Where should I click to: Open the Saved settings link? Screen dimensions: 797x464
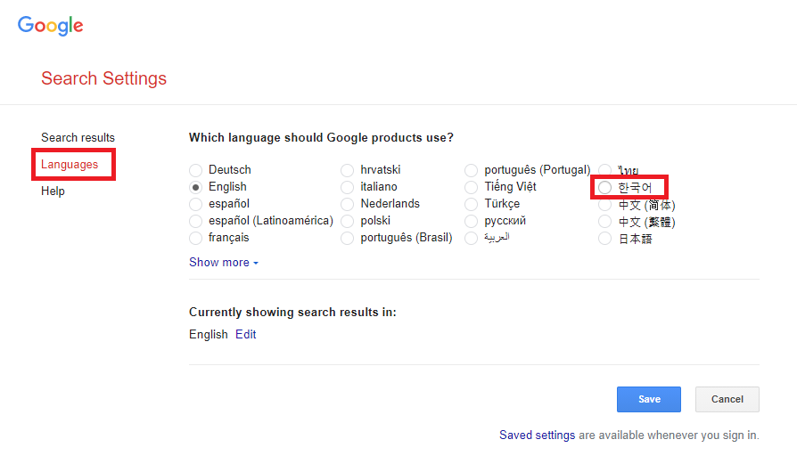pyautogui.click(x=538, y=436)
